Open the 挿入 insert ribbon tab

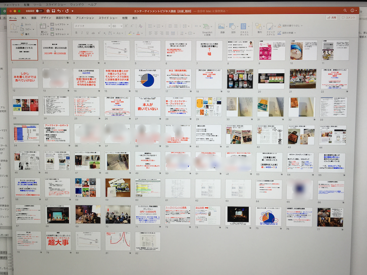click(24, 18)
